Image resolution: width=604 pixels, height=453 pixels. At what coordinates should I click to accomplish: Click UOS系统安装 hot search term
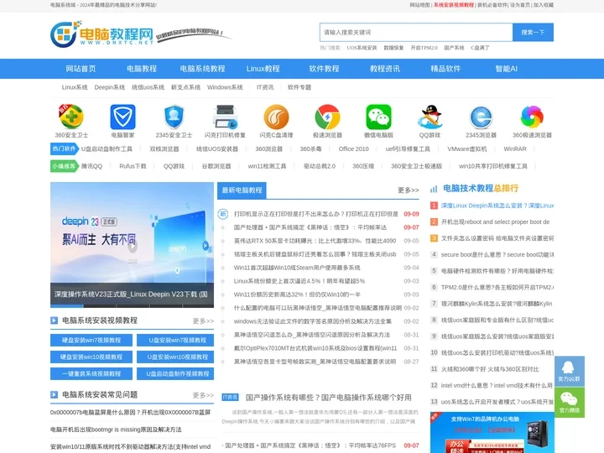(x=362, y=48)
